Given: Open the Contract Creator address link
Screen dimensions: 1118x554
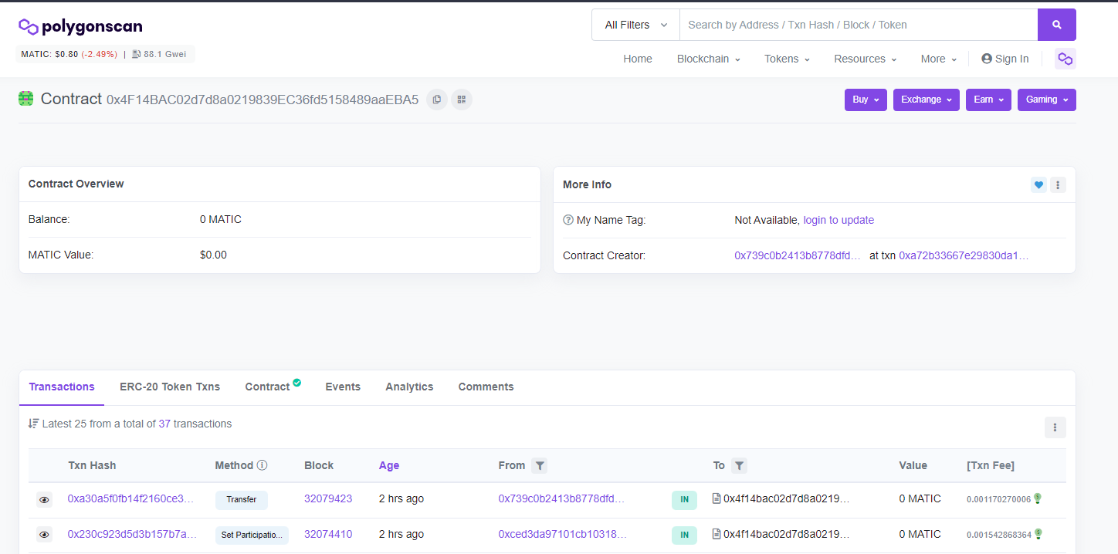Looking at the screenshot, I should tap(798, 255).
